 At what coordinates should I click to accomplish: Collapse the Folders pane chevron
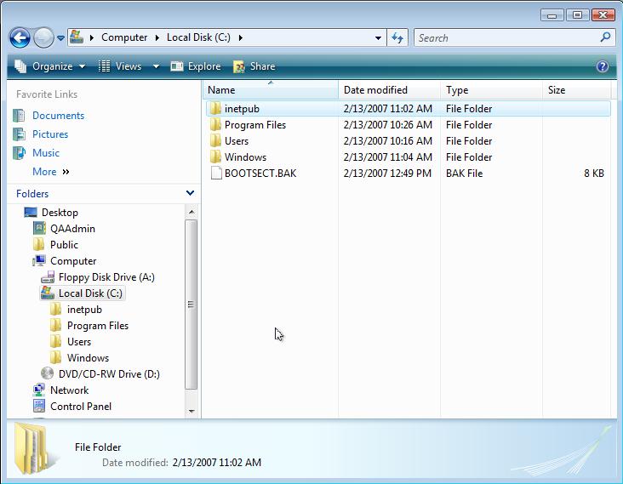tap(190, 193)
